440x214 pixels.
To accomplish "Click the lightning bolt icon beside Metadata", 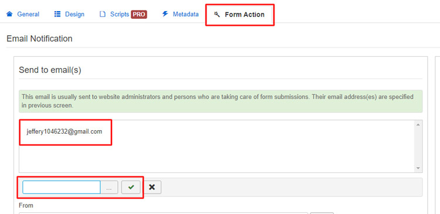I will 165,14.
